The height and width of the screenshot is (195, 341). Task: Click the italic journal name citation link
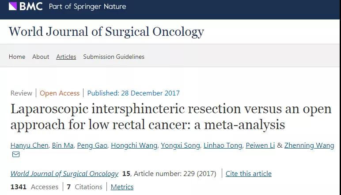(64, 173)
